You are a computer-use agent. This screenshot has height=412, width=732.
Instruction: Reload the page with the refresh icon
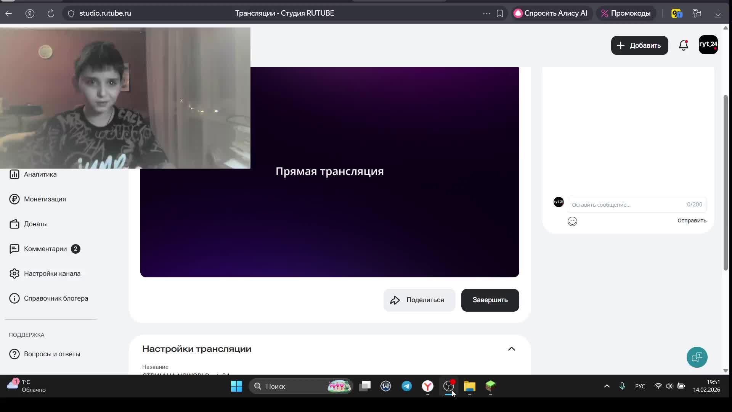click(51, 13)
